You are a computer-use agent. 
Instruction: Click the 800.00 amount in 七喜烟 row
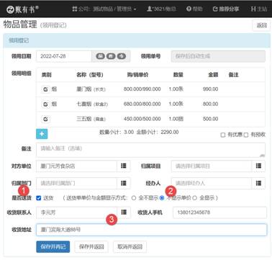[210, 104]
